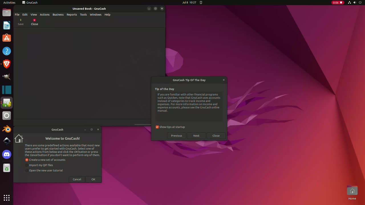The width and height of the screenshot is (365, 205).
Task: Click Previous in Tip Of The Day
Action: pyautogui.click(x=177, y=136)
